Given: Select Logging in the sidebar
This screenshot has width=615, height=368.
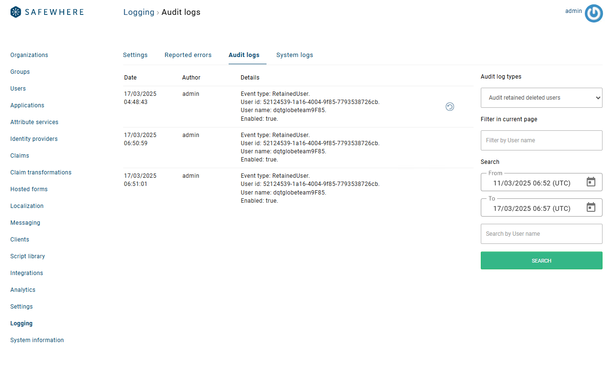Looking at the screenshot, I should (22, 323).
